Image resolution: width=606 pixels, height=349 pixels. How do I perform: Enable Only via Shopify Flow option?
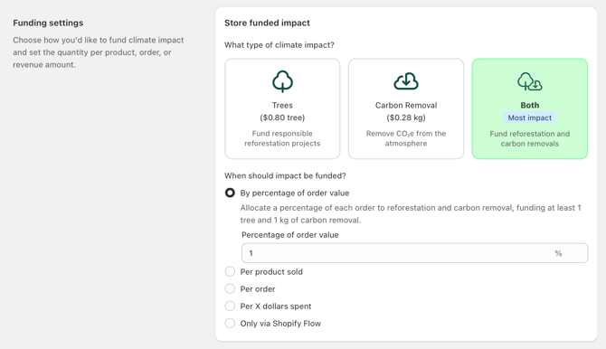[230, 323]
